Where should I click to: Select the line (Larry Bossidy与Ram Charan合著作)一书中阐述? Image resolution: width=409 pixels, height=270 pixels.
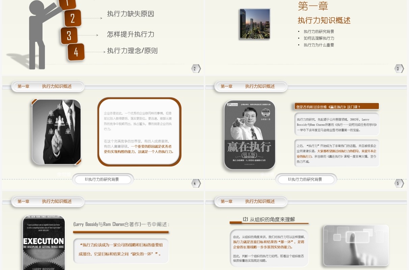coord(121,224)
